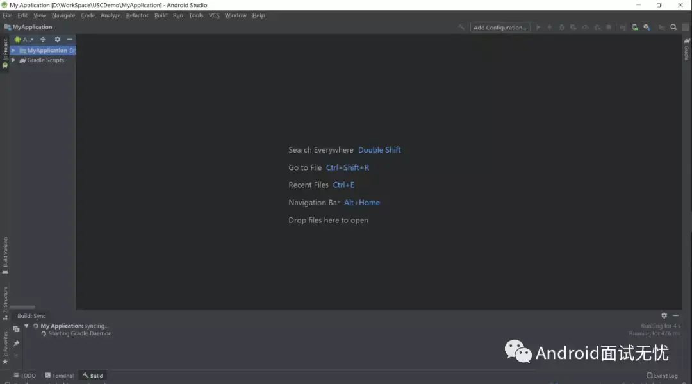This screenshot has width=692, height=384.
Task: Click the Run app play icon
Action: coord(538,28)
